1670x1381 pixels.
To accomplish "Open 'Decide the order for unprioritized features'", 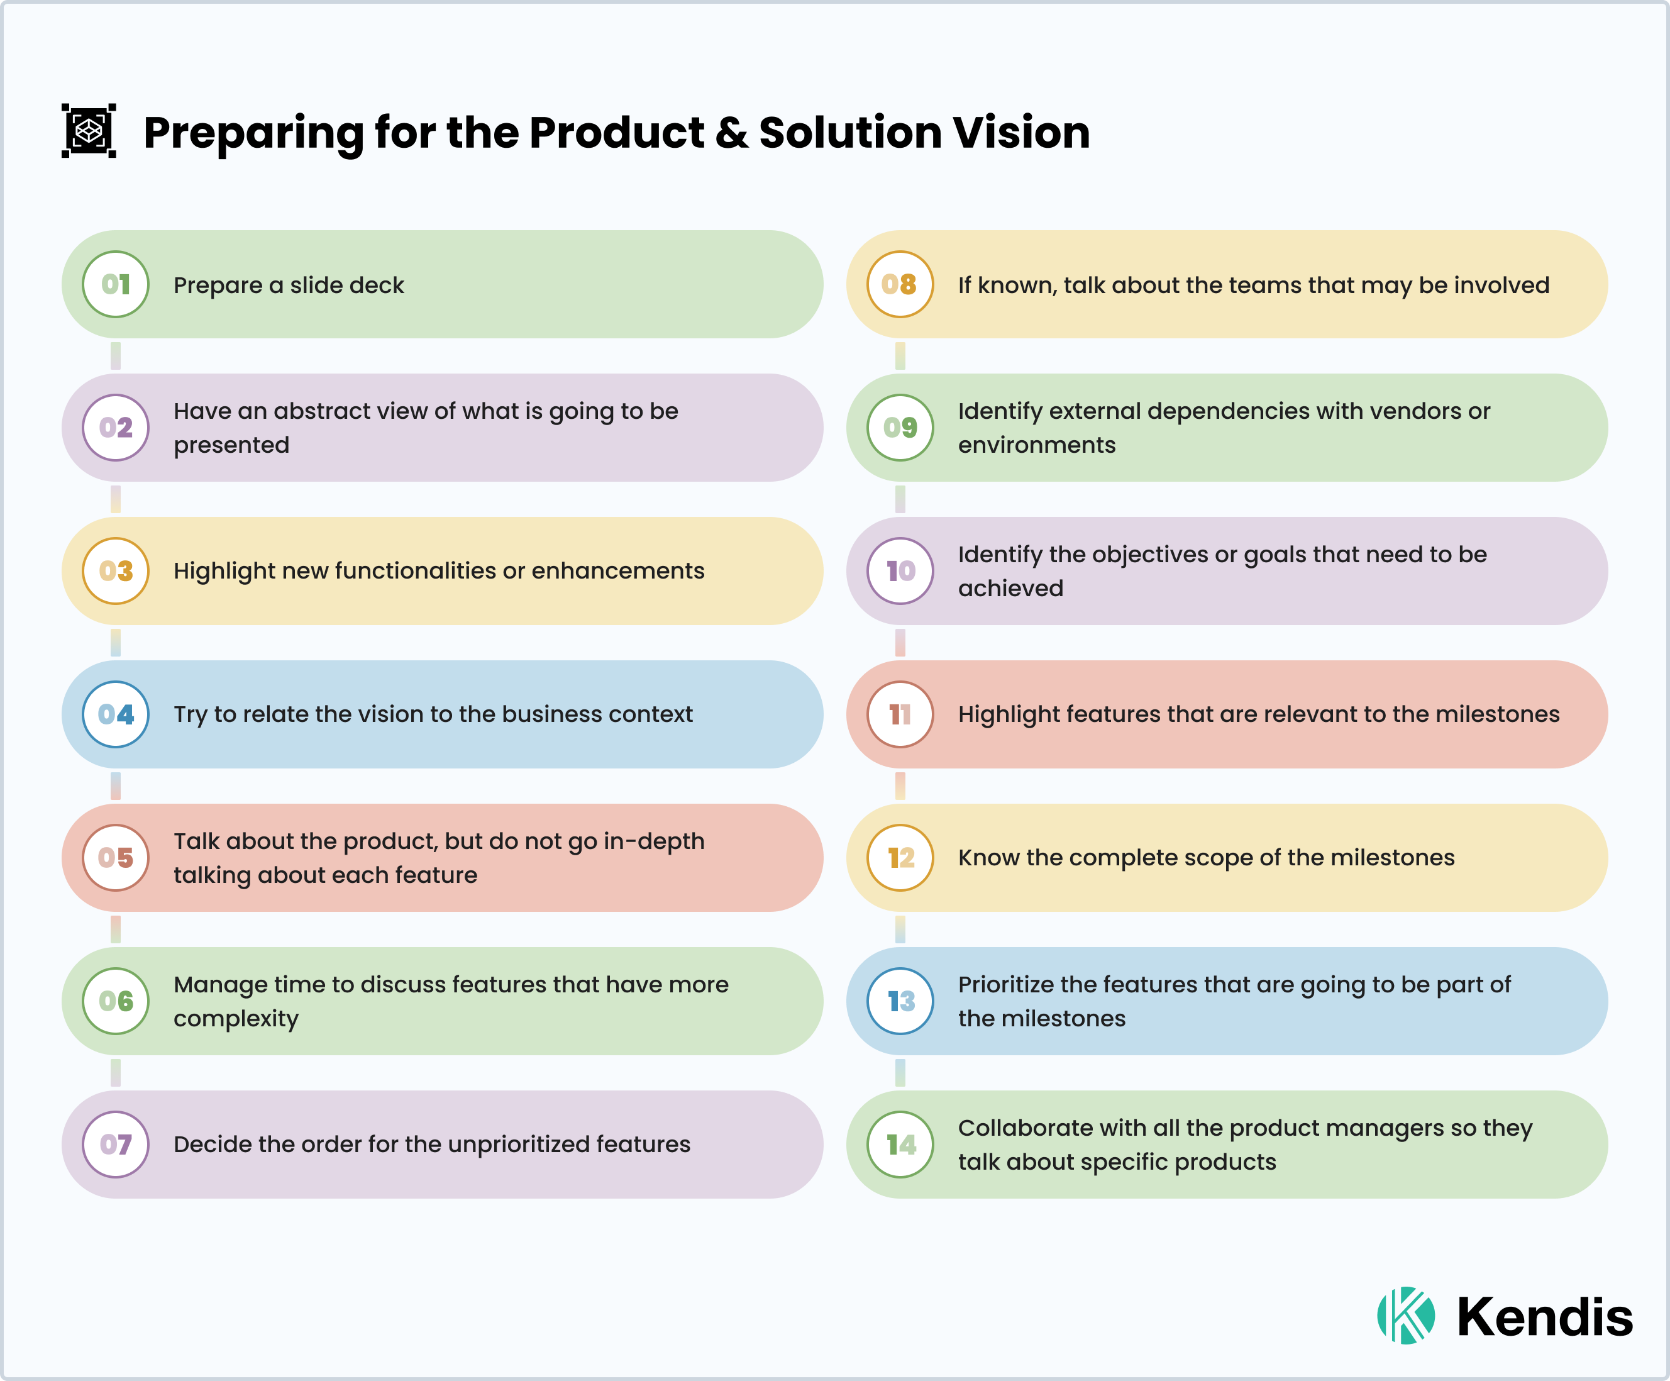I will (432, 1144).
